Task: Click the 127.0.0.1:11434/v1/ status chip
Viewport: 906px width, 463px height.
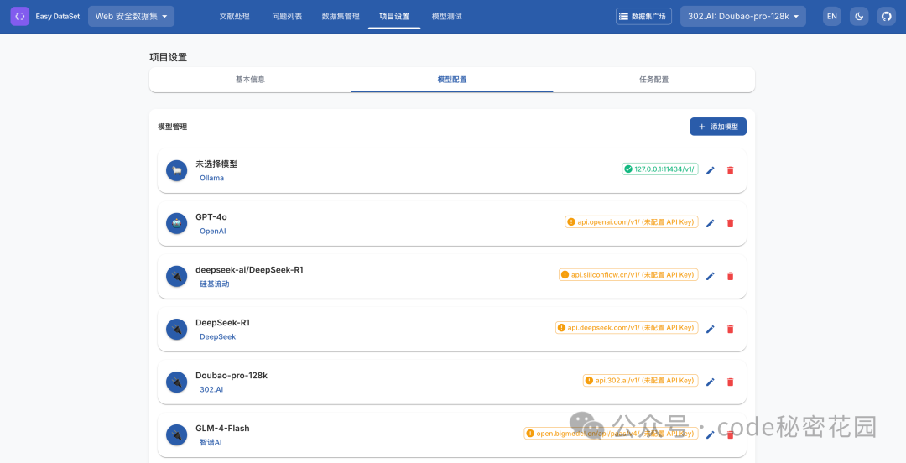Action: (660, 169)
